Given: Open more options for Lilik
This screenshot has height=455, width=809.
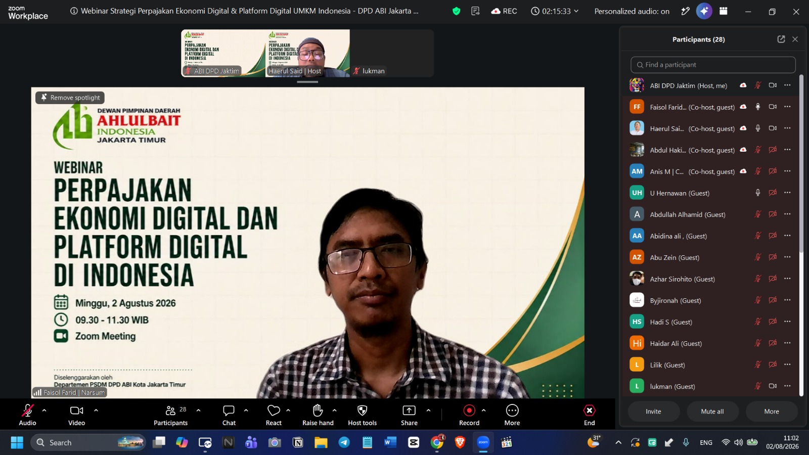Looking at the screenshot, I should point(787,365).
